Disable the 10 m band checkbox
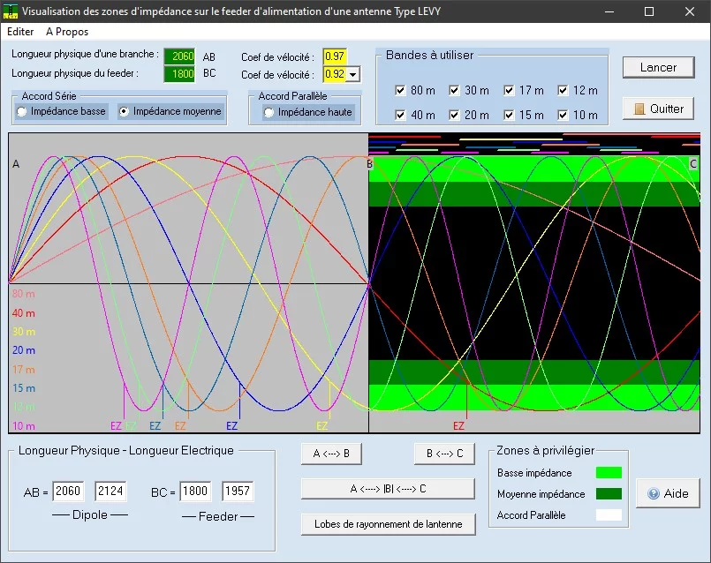The height and width of the screenshot is (563, 711). pyautogui.click(x=563, y=115)
